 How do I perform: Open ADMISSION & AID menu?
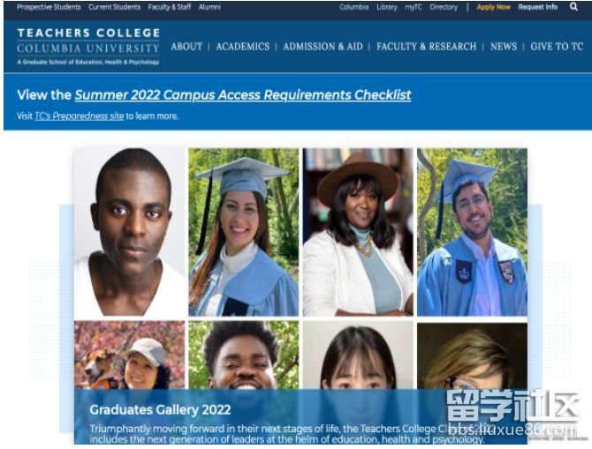(323, 47)
